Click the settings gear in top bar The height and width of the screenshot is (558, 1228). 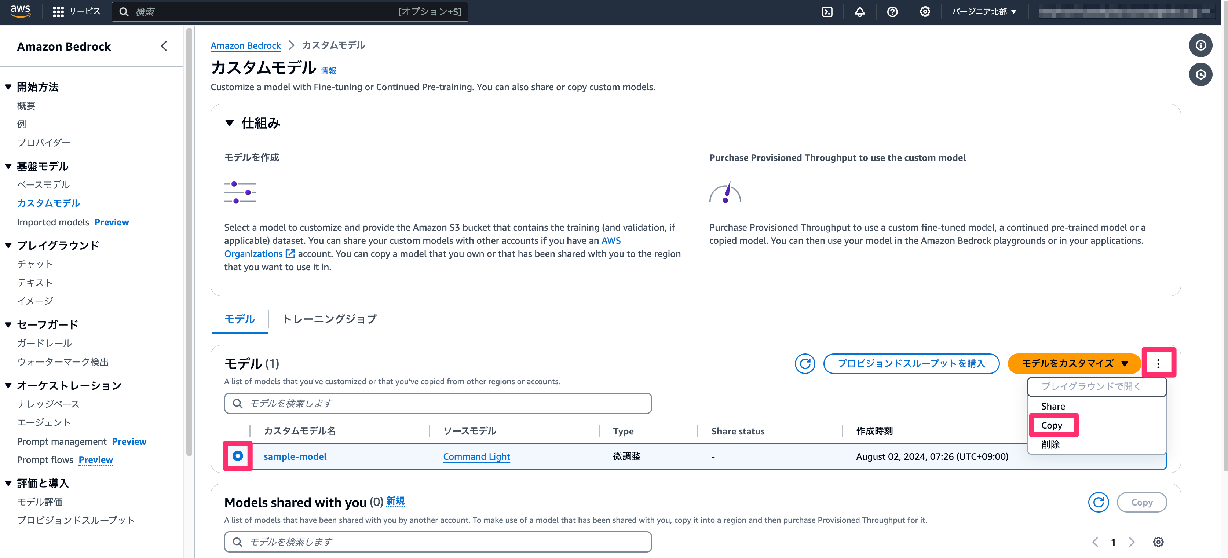coord(925,12)
